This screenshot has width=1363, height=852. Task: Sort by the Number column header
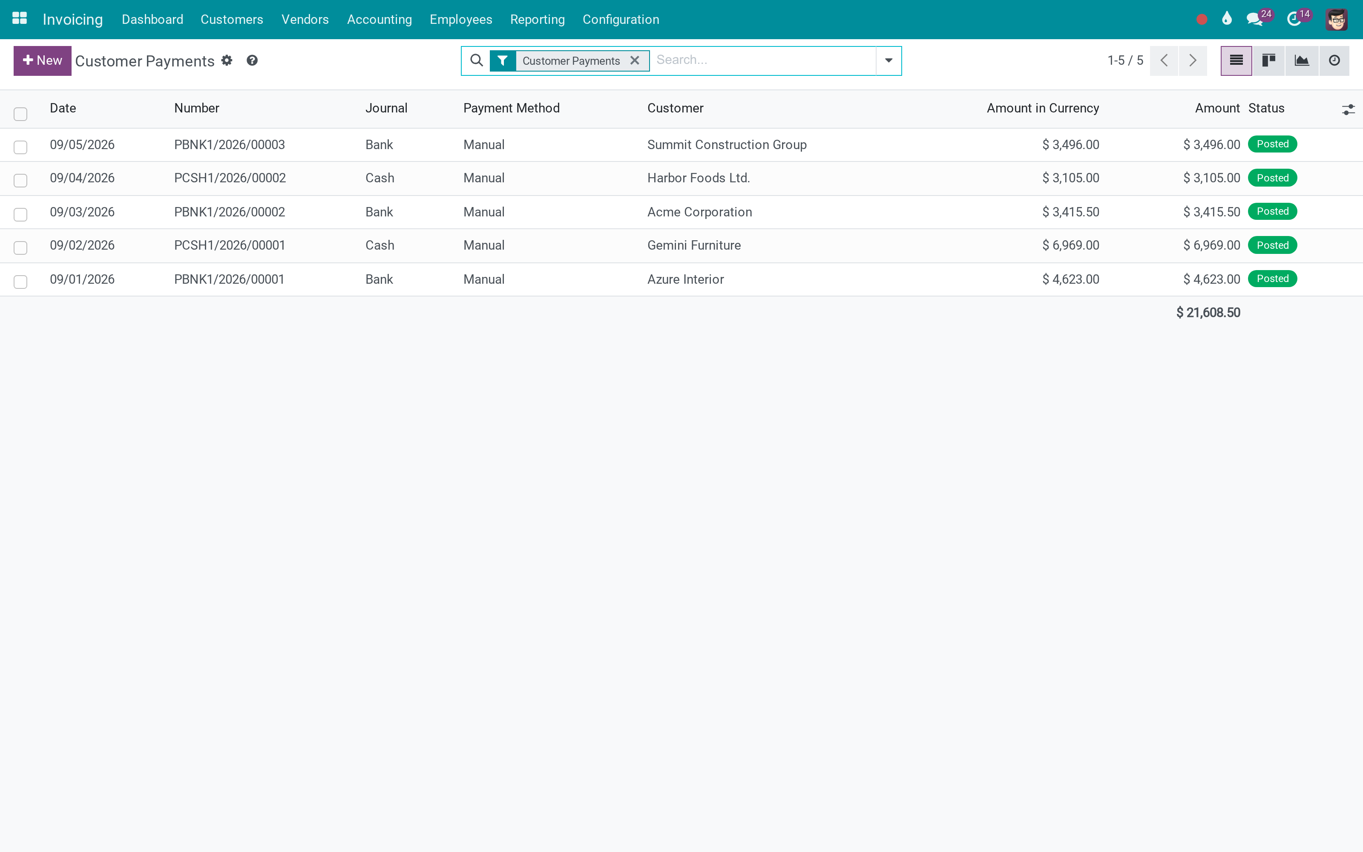(x=196, y=108)
